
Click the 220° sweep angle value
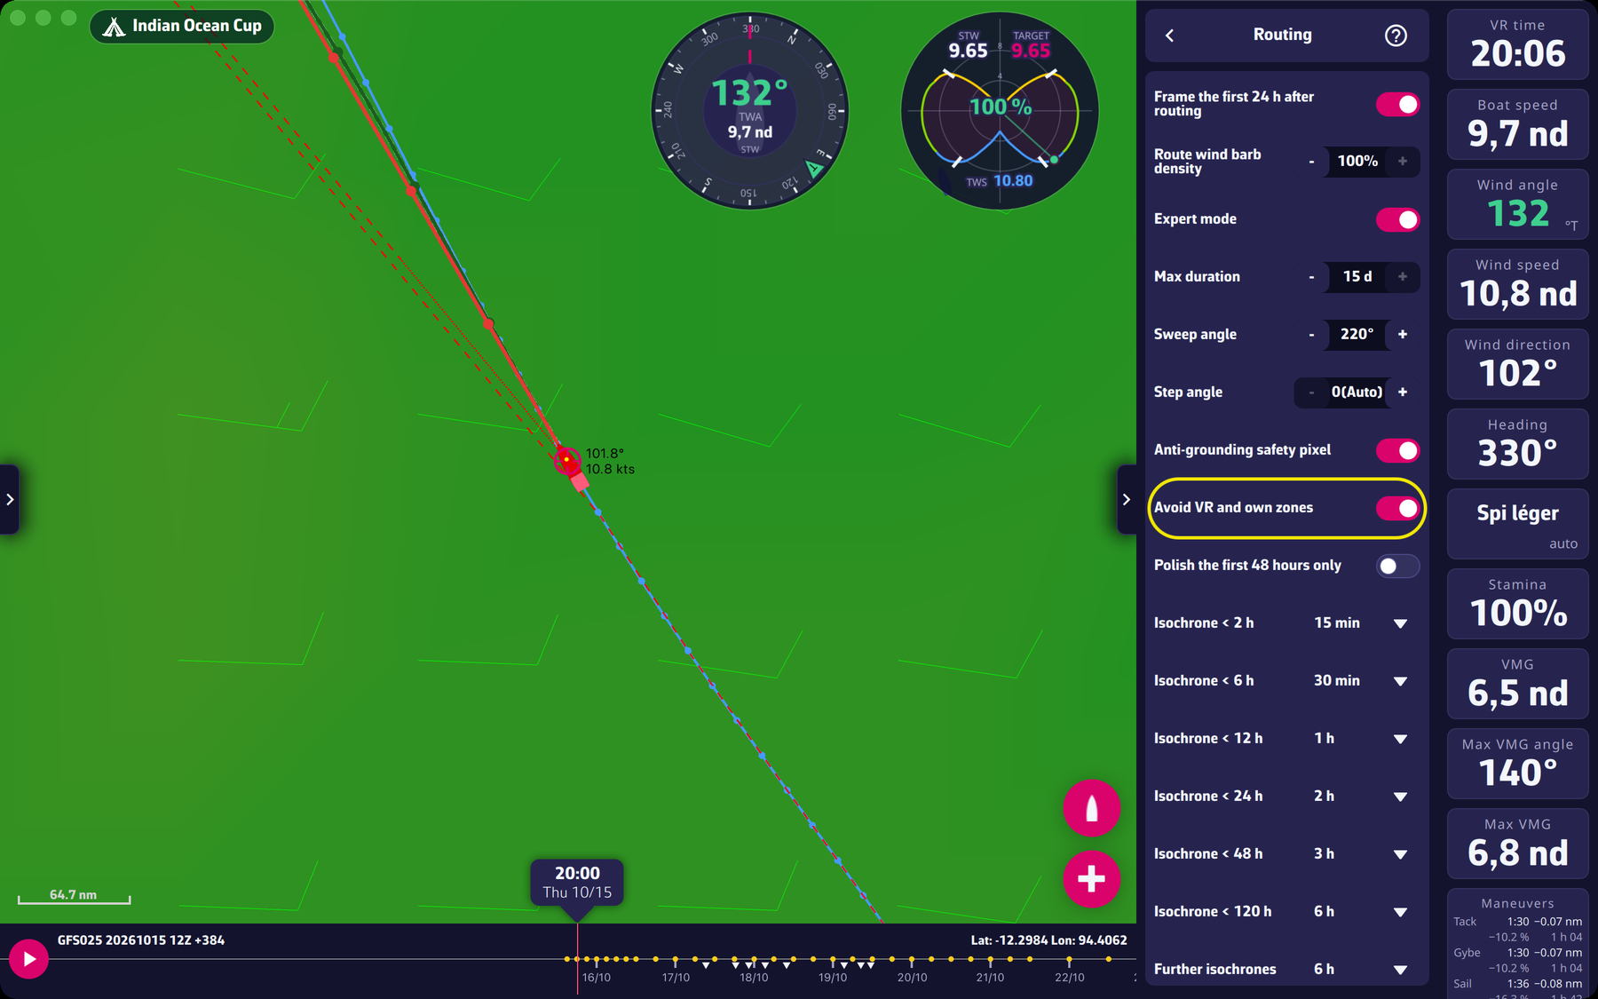[x=1357, y=335]
